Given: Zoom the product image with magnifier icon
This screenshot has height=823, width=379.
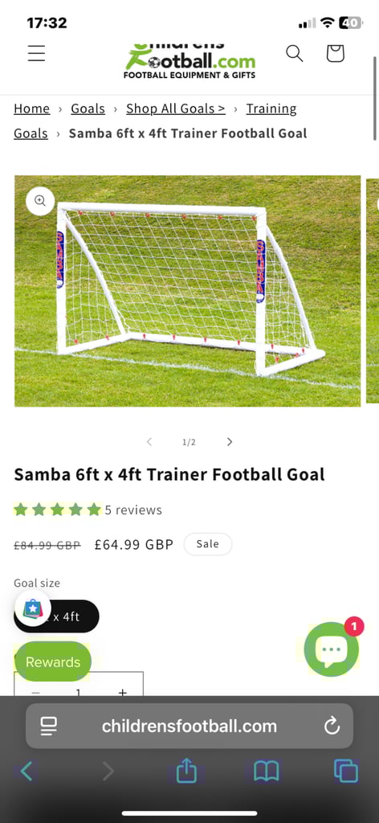Looking at the screenshot, I should (x=40, y=200).
